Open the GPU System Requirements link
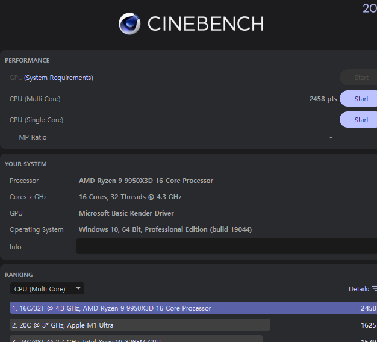 click(58, 78)
